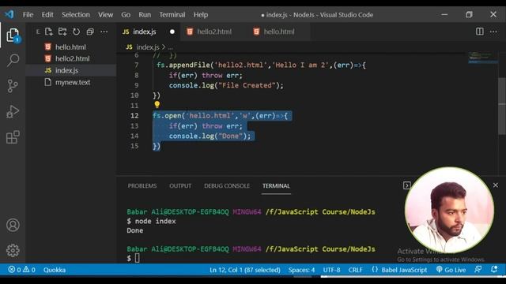Open the Edit menu

tap(47, 14)
